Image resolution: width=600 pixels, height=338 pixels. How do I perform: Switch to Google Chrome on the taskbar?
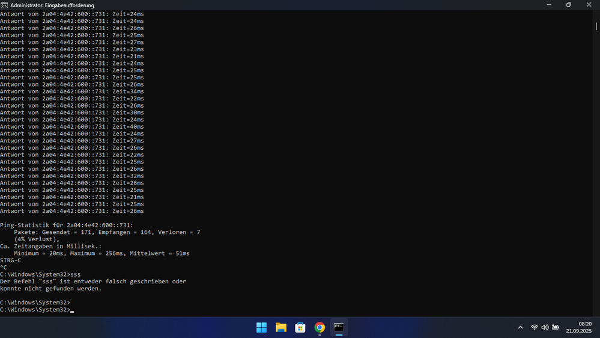[x=320, y=328]
